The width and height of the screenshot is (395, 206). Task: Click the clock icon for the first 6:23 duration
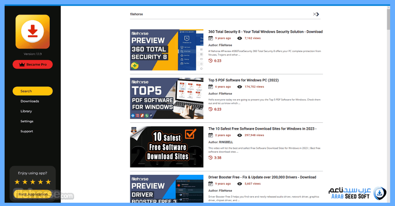(211, 61)
